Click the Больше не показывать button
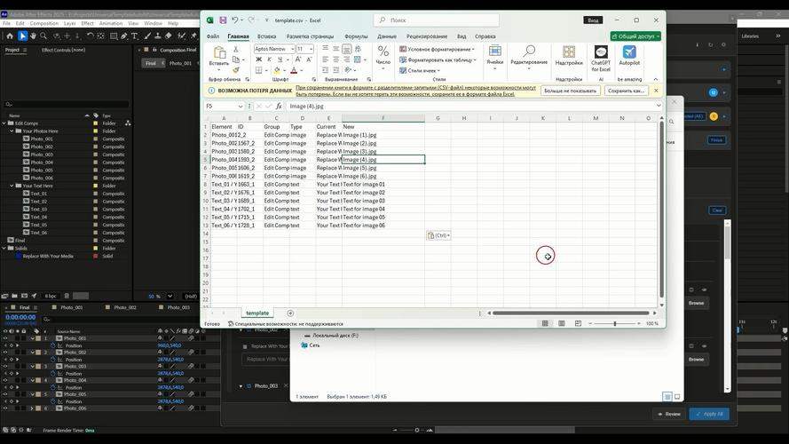The height and width of the screenshot is (444, 789). (x=570, y=91)
